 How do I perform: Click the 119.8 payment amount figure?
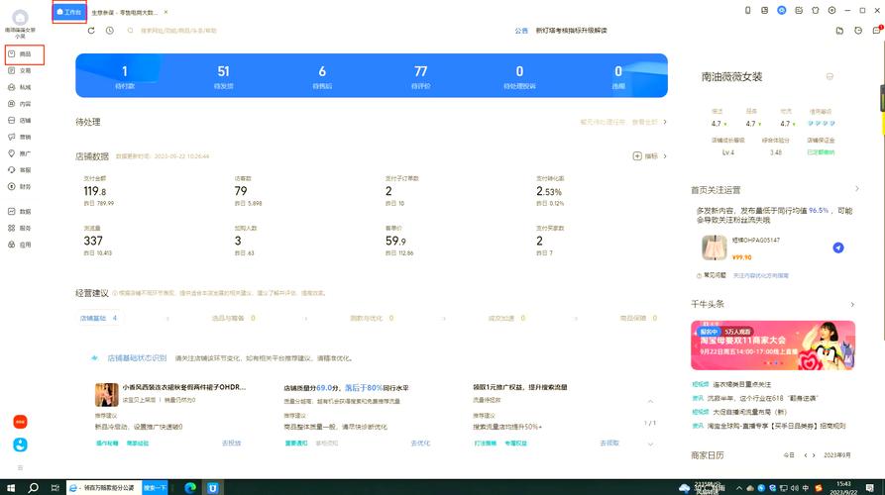[x=95, y=191]
